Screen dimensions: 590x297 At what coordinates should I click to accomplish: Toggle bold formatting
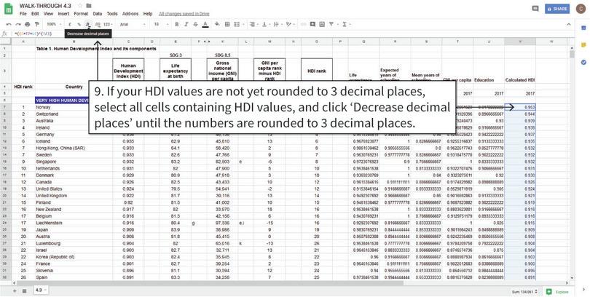click(x=177, y=24)
